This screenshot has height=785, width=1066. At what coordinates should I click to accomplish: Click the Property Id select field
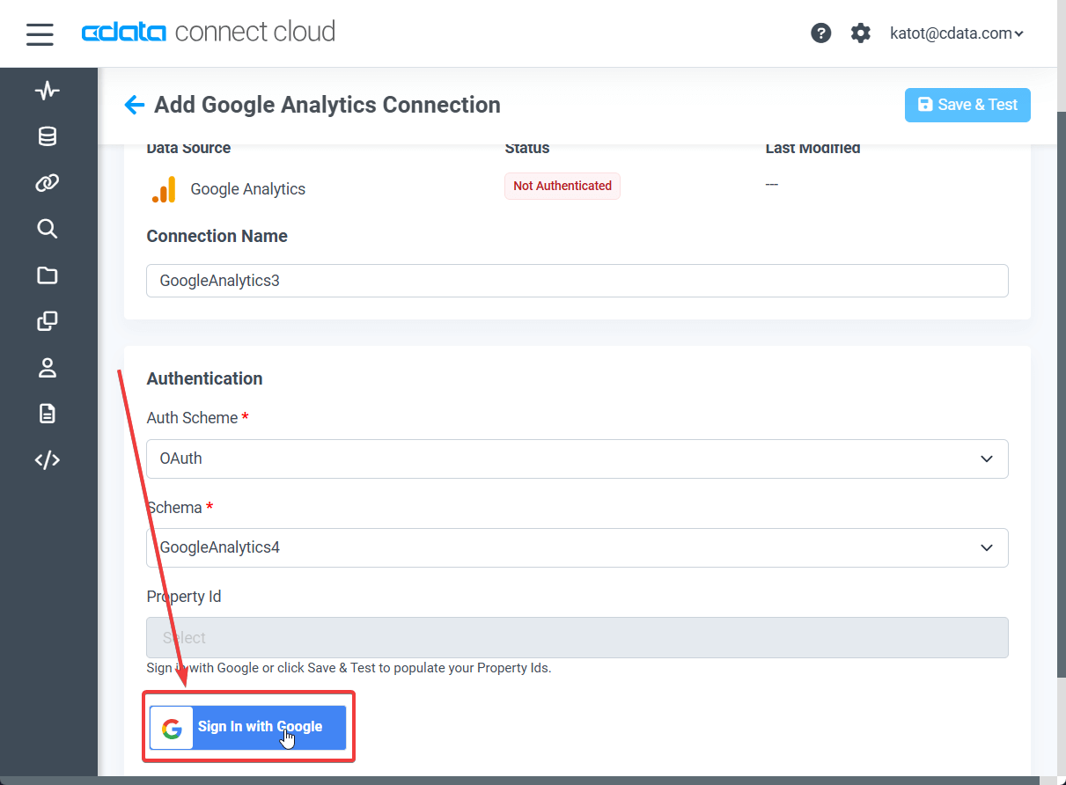coord(577,637)
